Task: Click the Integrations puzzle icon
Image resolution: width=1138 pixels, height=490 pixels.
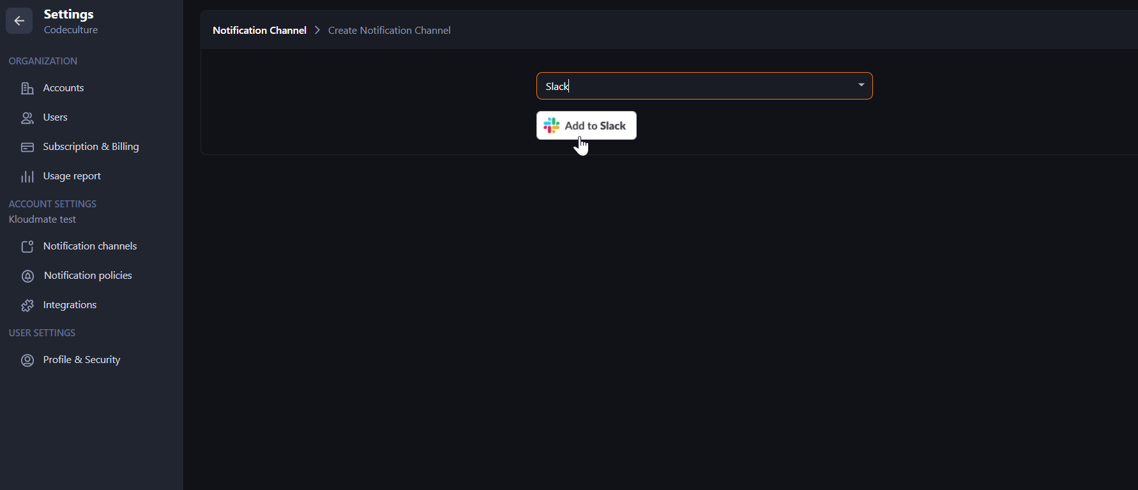Action: click(x=27, y=306)
